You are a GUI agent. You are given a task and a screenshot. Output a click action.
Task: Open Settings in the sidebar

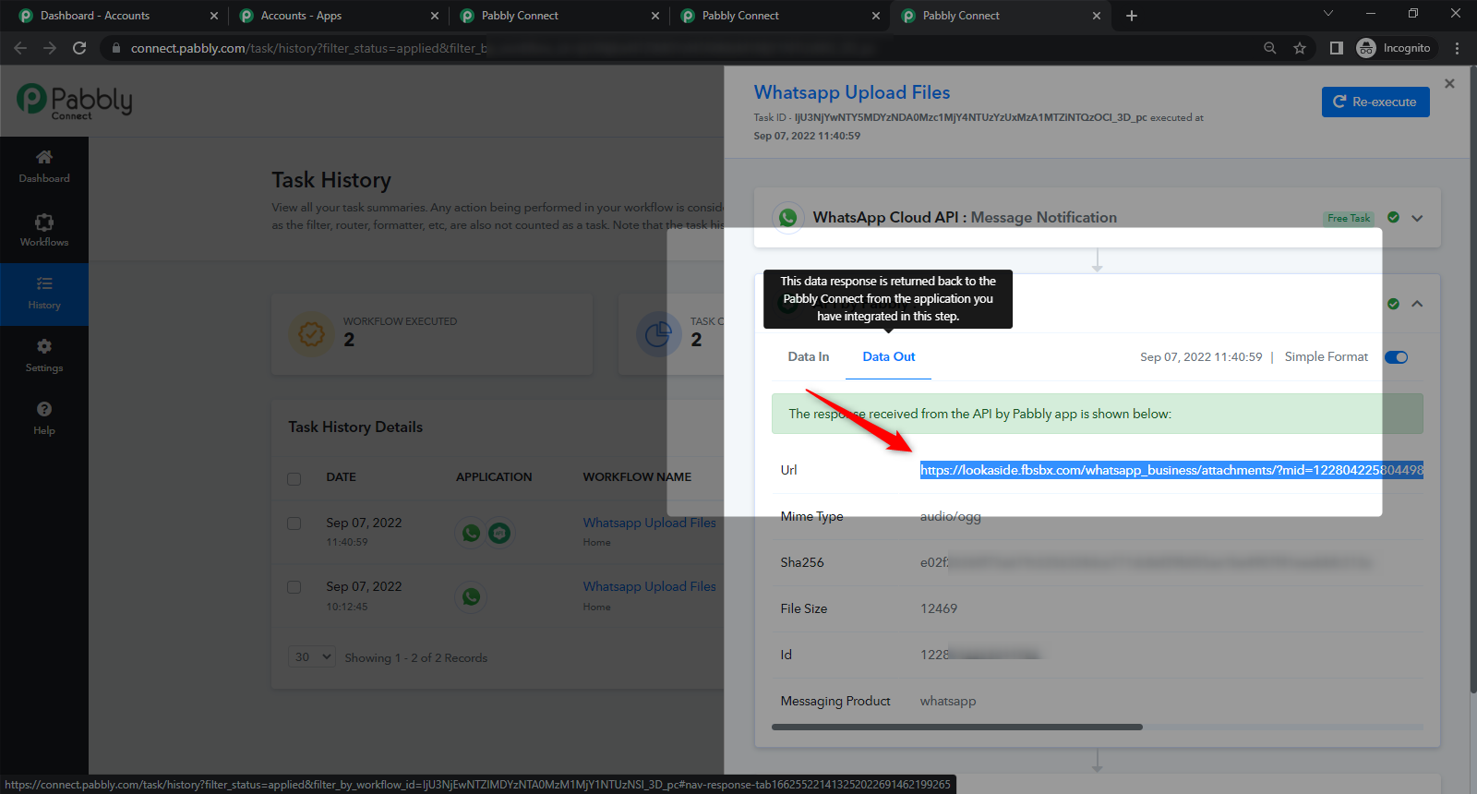click(44, 356)
